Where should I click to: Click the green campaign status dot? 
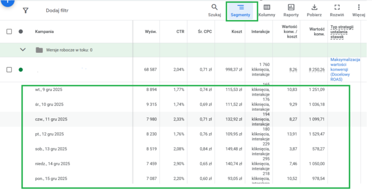(x=21, y=69)
